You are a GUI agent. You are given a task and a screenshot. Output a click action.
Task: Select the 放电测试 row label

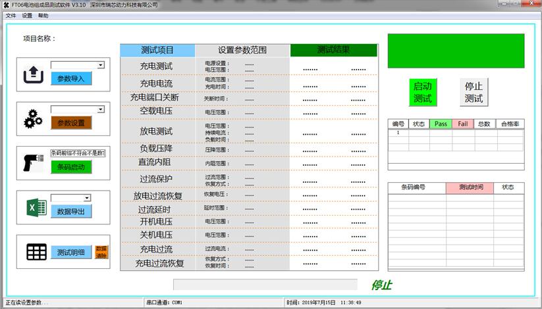coord(156,131)
